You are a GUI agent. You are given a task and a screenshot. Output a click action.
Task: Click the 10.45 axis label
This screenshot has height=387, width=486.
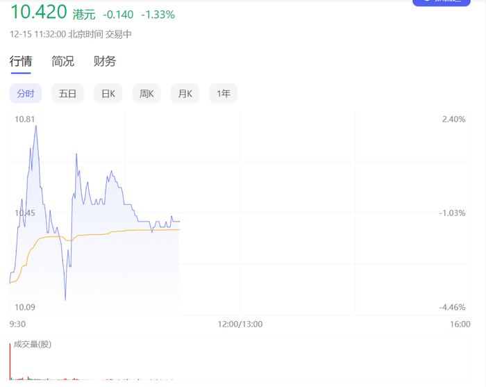(x=25, y=213)
